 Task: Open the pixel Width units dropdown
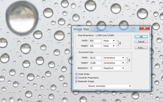(x=109, y=41)
